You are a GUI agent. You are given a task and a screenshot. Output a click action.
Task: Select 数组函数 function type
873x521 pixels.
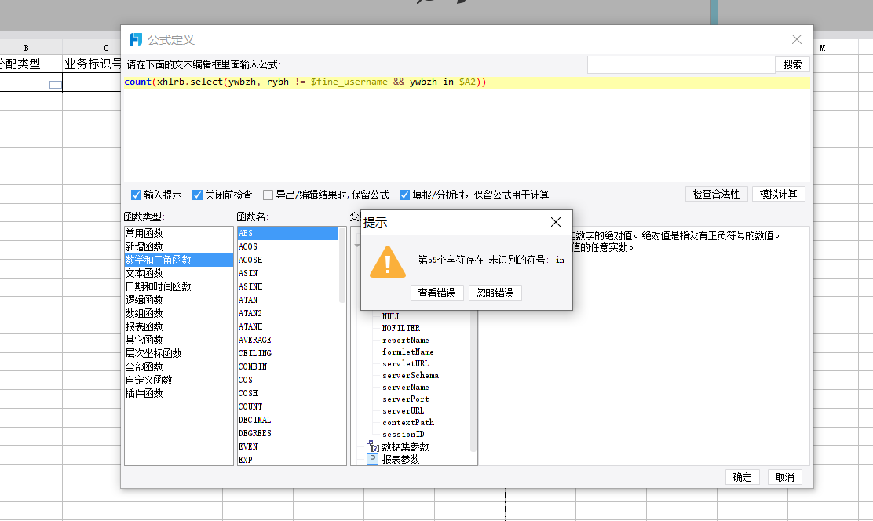coord(179,313)
